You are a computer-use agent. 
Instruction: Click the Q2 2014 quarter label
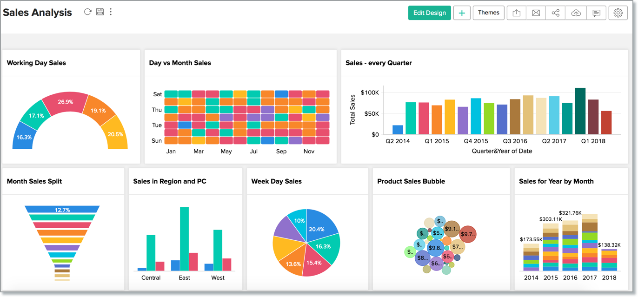point(398,141)
